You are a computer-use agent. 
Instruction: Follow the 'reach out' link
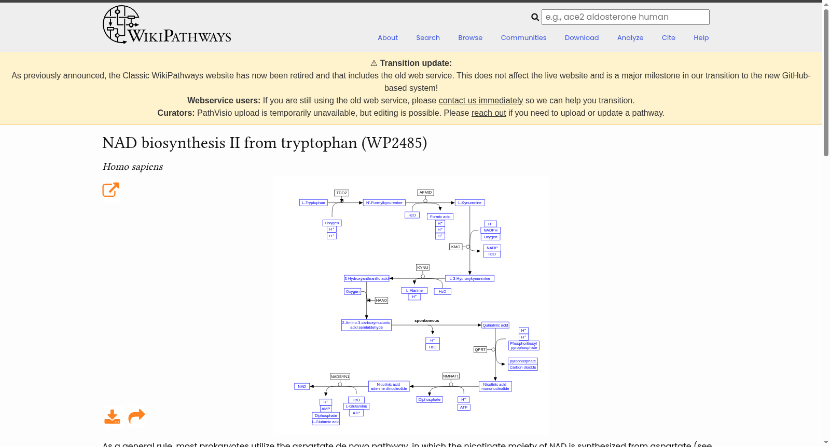tap(489, 113)
